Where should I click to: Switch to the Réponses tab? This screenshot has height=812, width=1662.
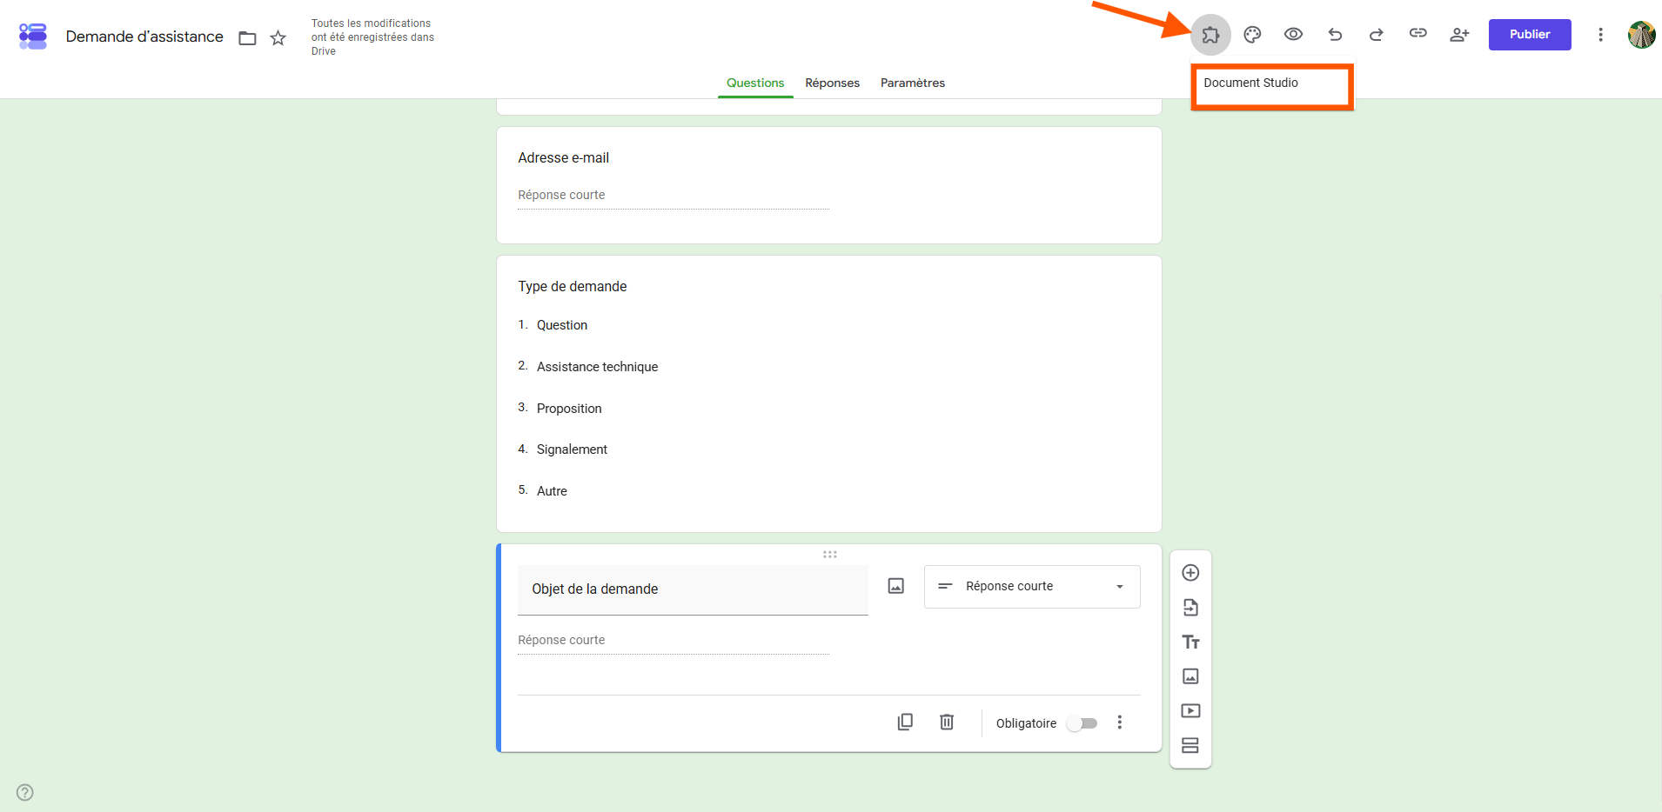pos(832,83)
